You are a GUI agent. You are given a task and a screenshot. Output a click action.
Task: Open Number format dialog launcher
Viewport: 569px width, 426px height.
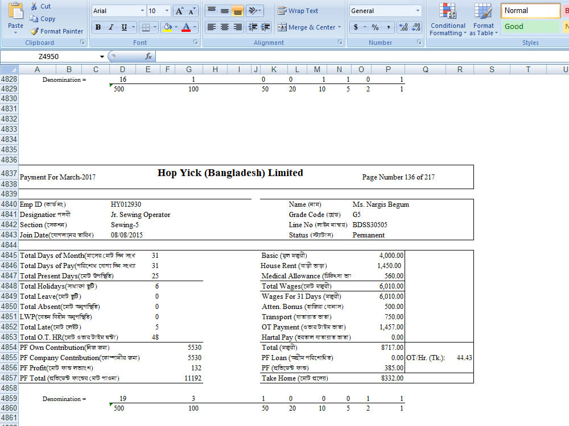point(419,43)
